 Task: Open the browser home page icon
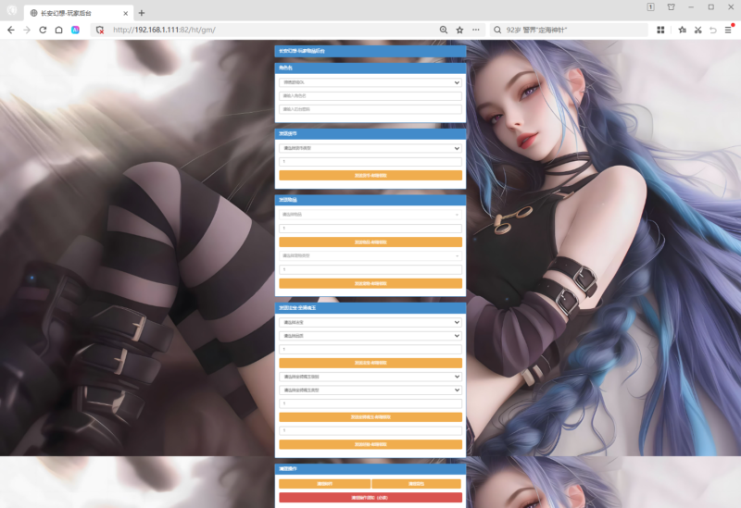(58, 30)
